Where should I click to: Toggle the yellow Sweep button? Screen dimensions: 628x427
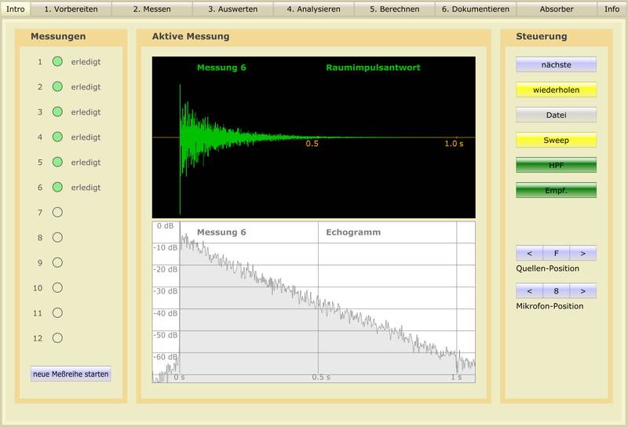[x=556, y=141]
